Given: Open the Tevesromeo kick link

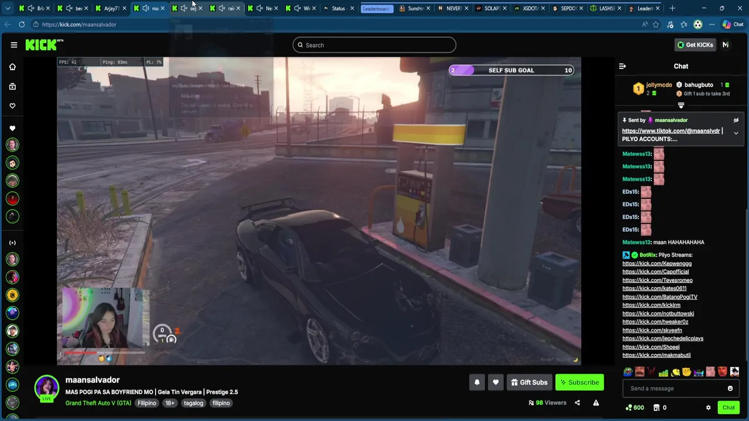Looking at the screenshot, I should [657, 280].
